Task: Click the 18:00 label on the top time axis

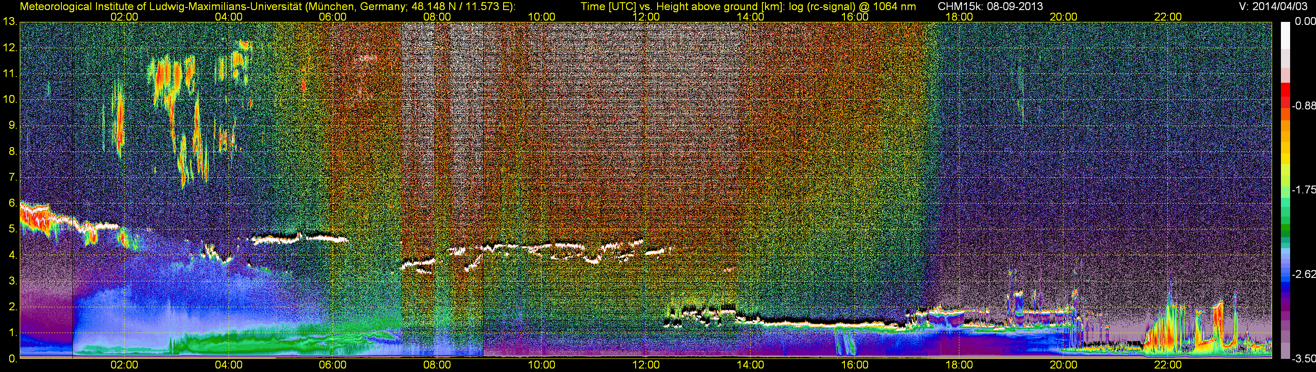Action: (x=959, y=17)
